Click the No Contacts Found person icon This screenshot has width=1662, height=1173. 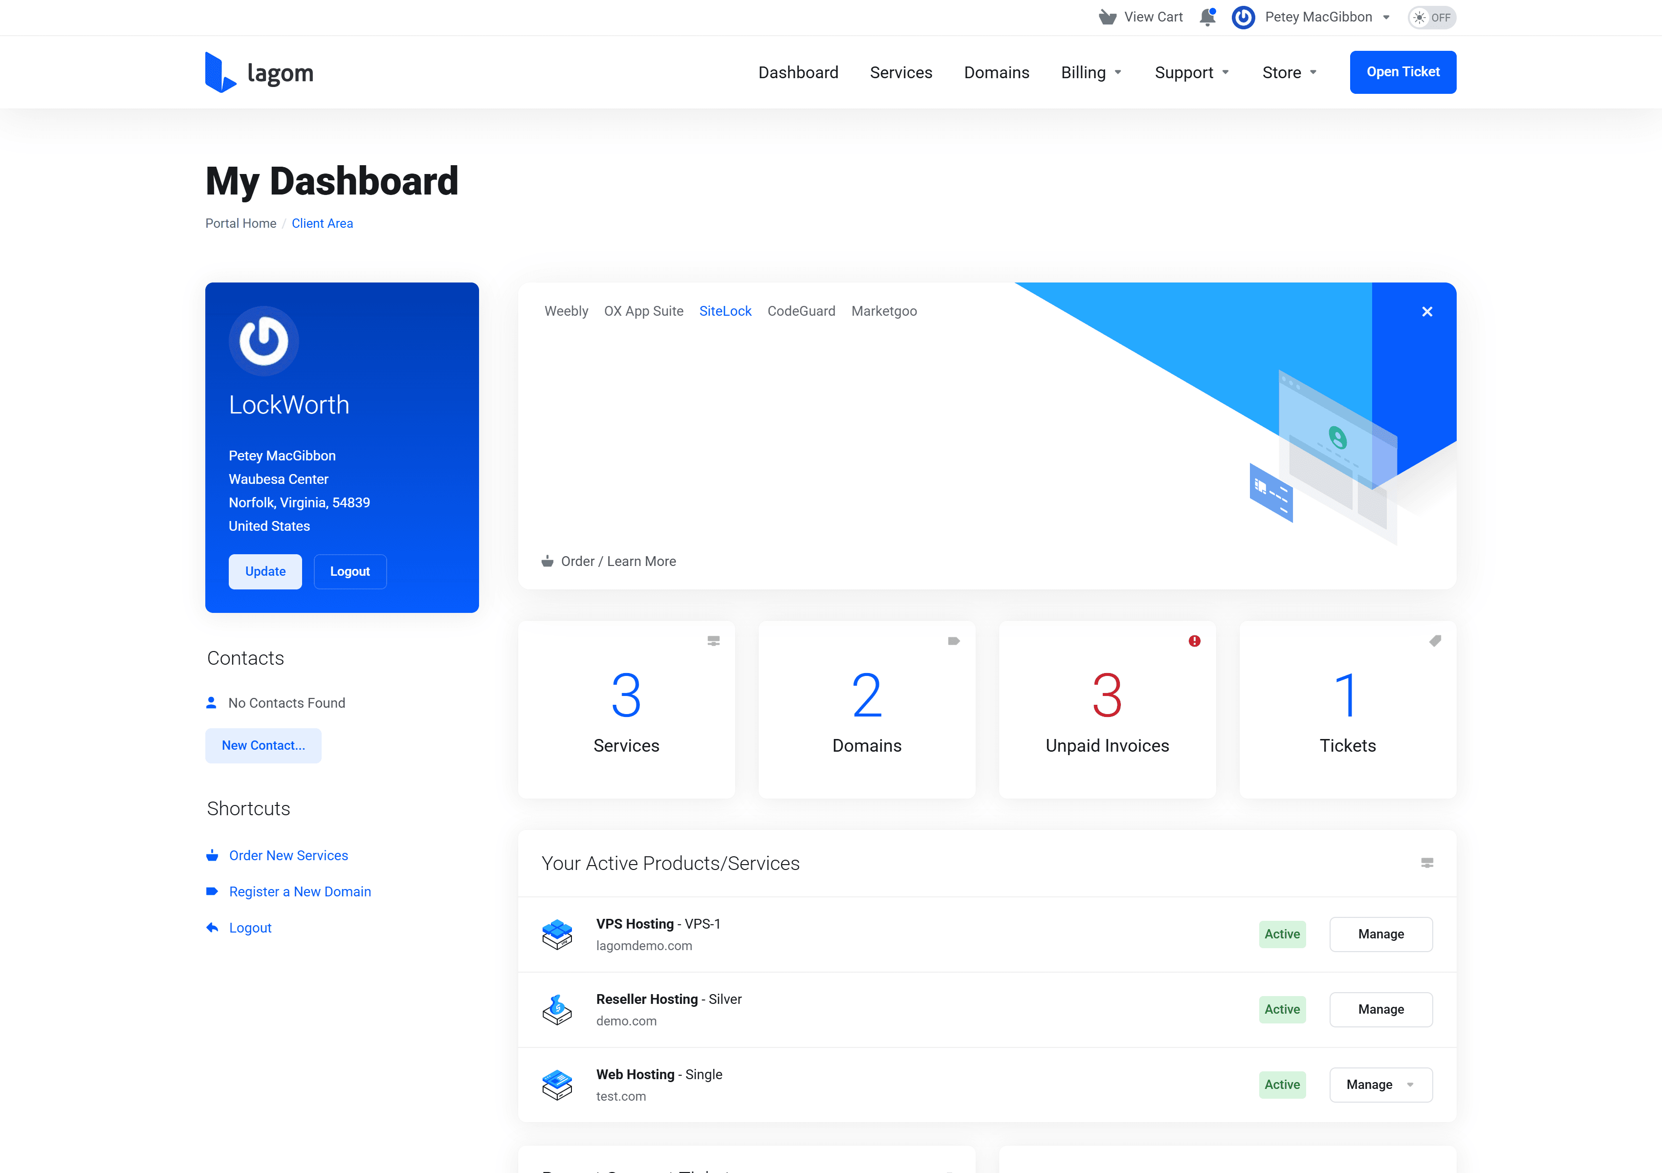(211, 703)
